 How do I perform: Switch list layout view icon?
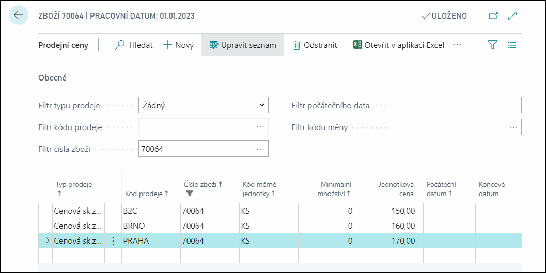tap(512, 45)
